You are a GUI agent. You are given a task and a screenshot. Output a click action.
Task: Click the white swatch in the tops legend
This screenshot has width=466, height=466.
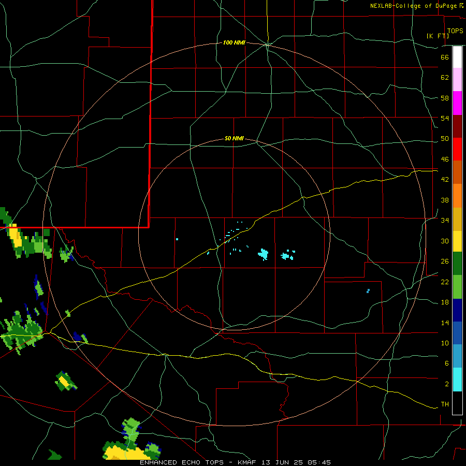point(457,57)
